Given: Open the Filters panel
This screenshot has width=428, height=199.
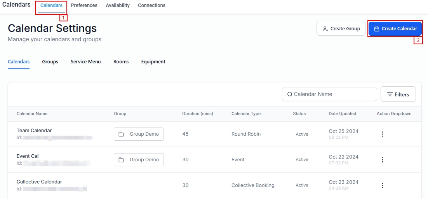Looking at the screenshot, I should point(398,94).
